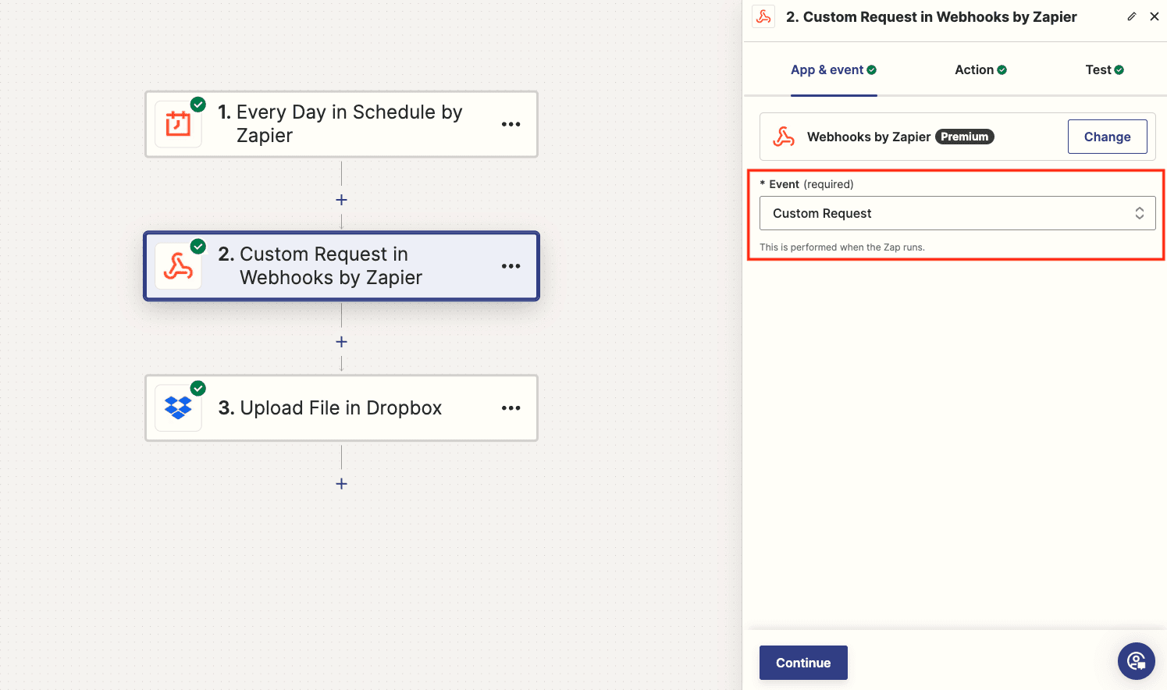Switch to the Action tab

pyautogui.click(x=980, y=70)
